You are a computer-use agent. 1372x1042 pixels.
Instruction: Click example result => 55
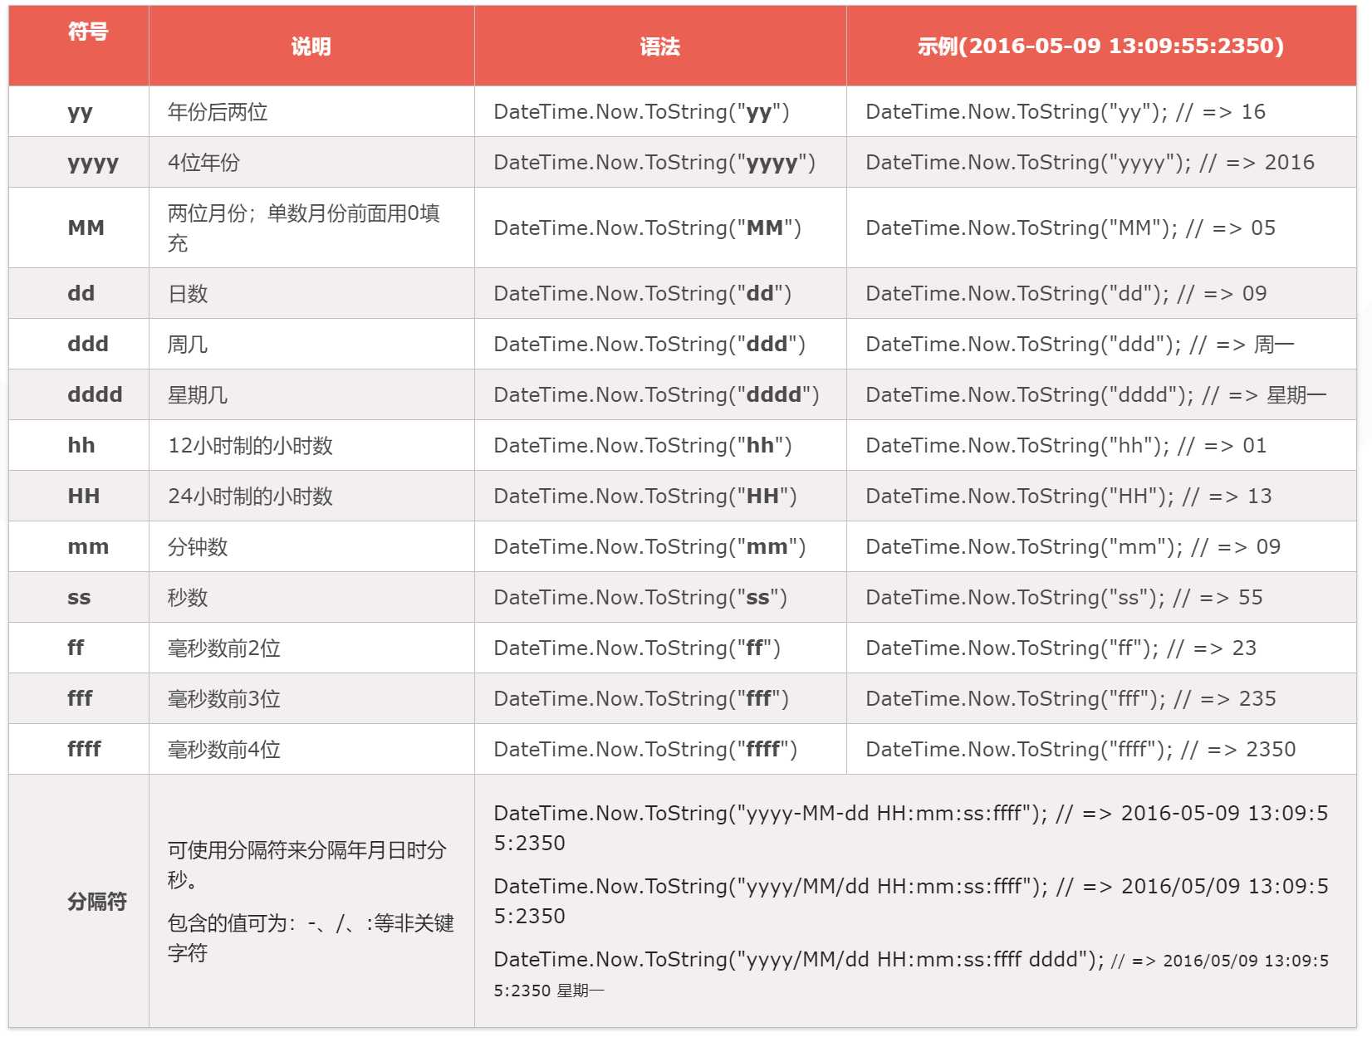[1064, 597]
